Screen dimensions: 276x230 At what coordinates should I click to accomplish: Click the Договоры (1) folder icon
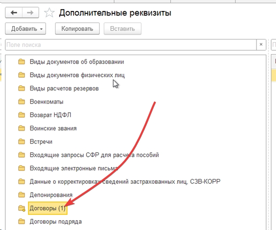click(22, 208)
